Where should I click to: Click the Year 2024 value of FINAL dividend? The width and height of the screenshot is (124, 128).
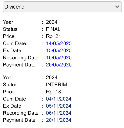pyautogui.click(x=52, y=22)
